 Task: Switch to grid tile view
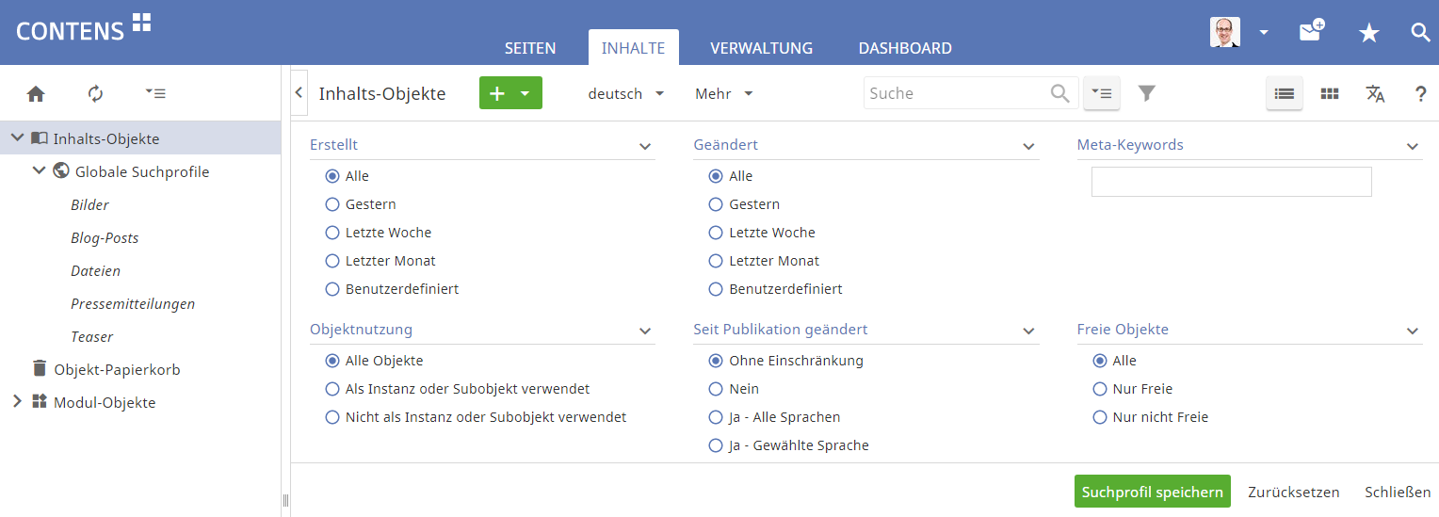(x=1329, y=93)
